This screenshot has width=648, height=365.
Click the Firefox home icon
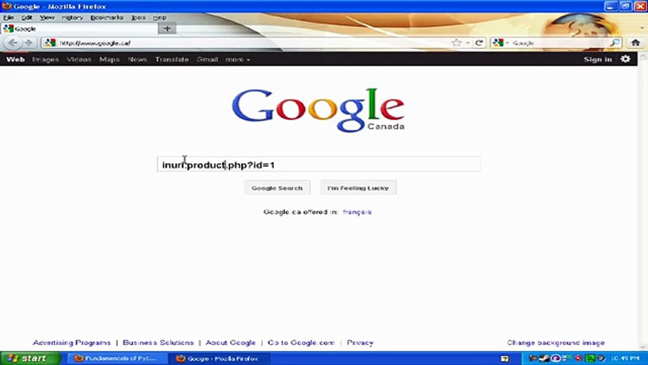635,43
